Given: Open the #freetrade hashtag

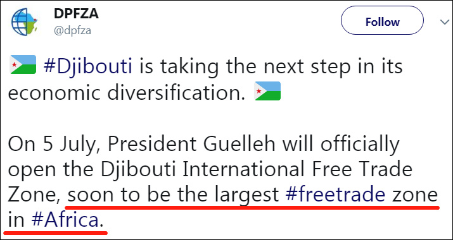Looking at the screenshot, I should coord(335,195).
